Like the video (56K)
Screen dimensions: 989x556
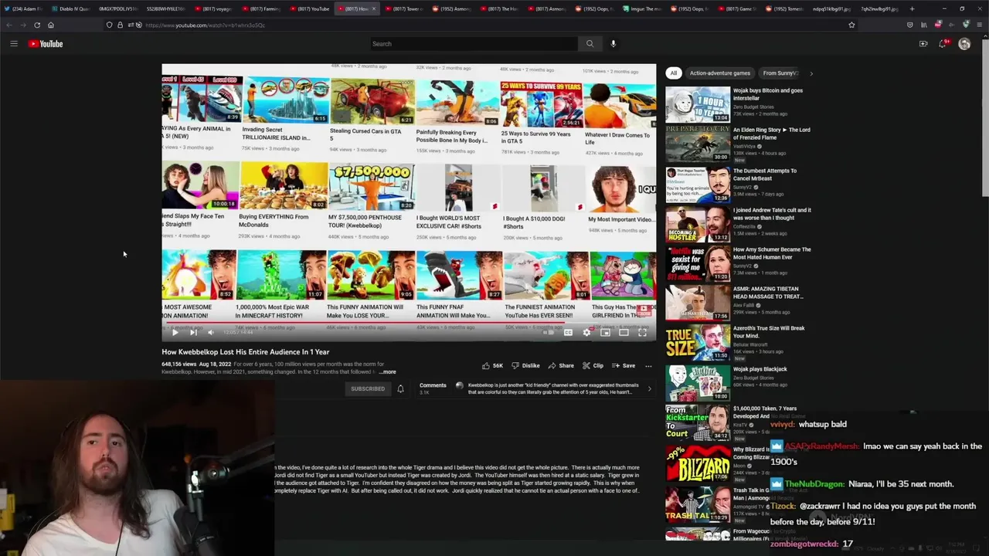[492, 366]
